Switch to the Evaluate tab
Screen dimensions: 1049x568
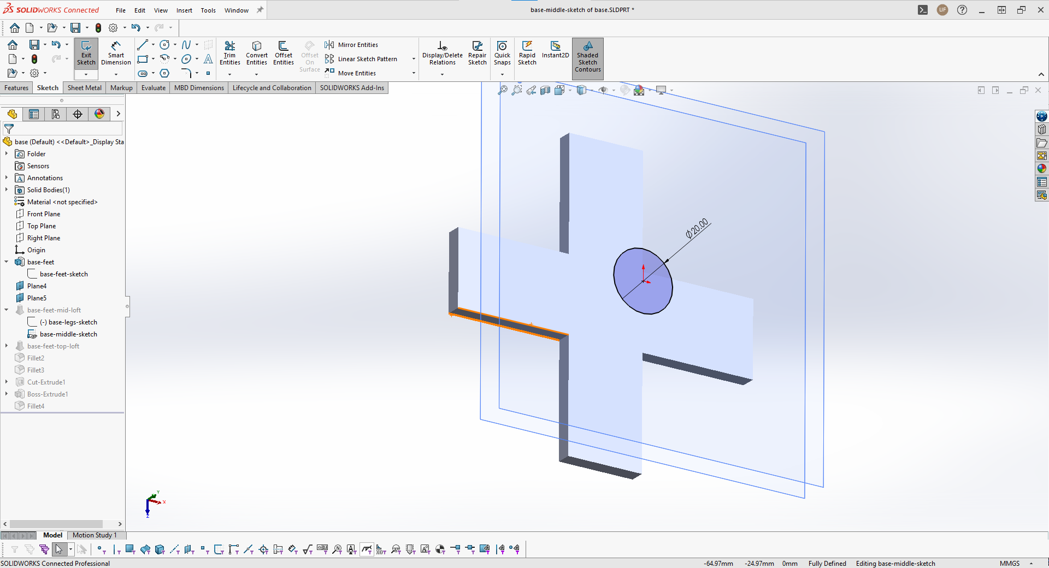tap(154, 88)
